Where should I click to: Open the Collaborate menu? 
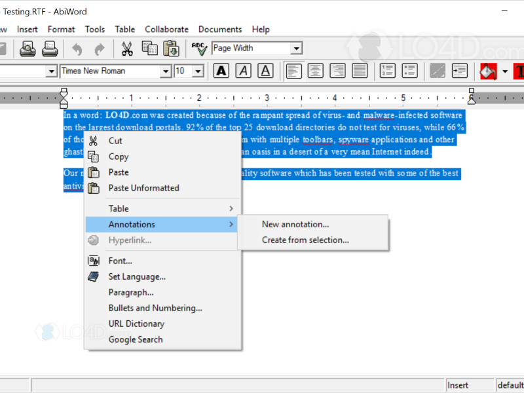[x=167, y=29]
